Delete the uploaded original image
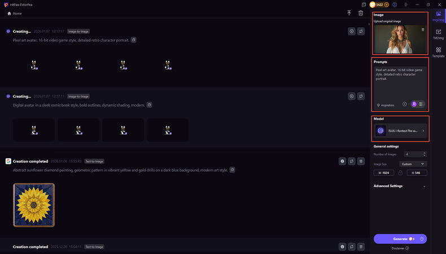This screenshot has height=254, width=446. [423, 30]
